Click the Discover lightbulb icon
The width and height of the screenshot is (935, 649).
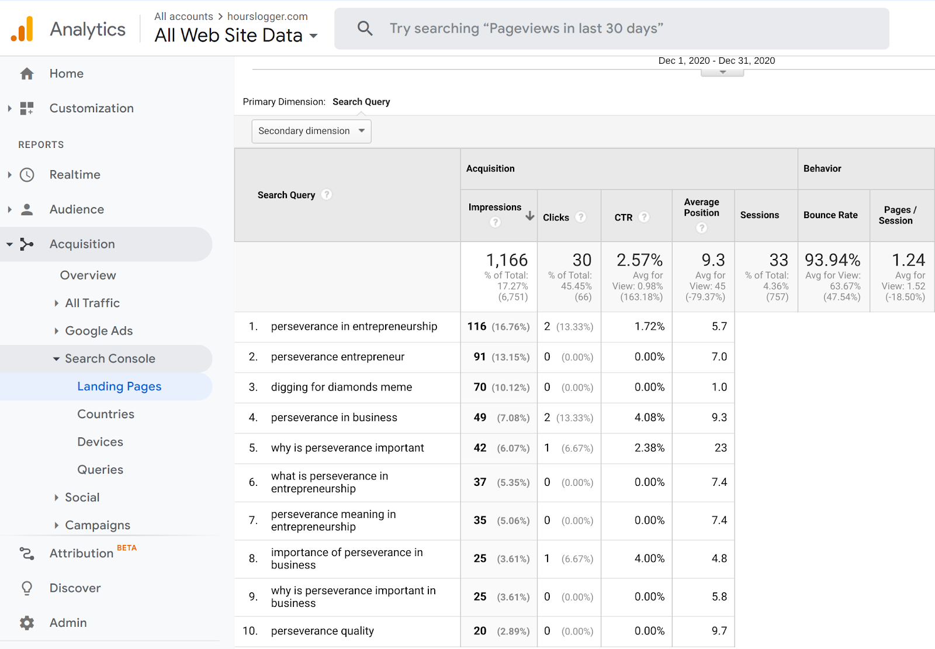click(x=27, y=588)
